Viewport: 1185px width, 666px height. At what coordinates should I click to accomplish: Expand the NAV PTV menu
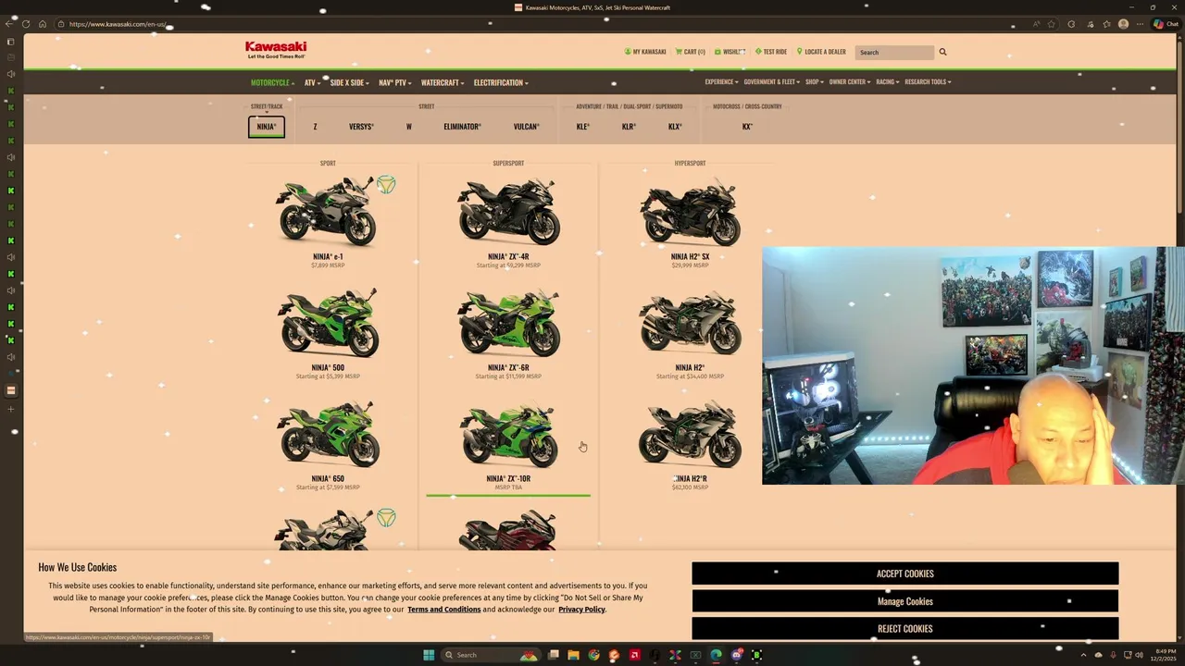pos(394,82)
